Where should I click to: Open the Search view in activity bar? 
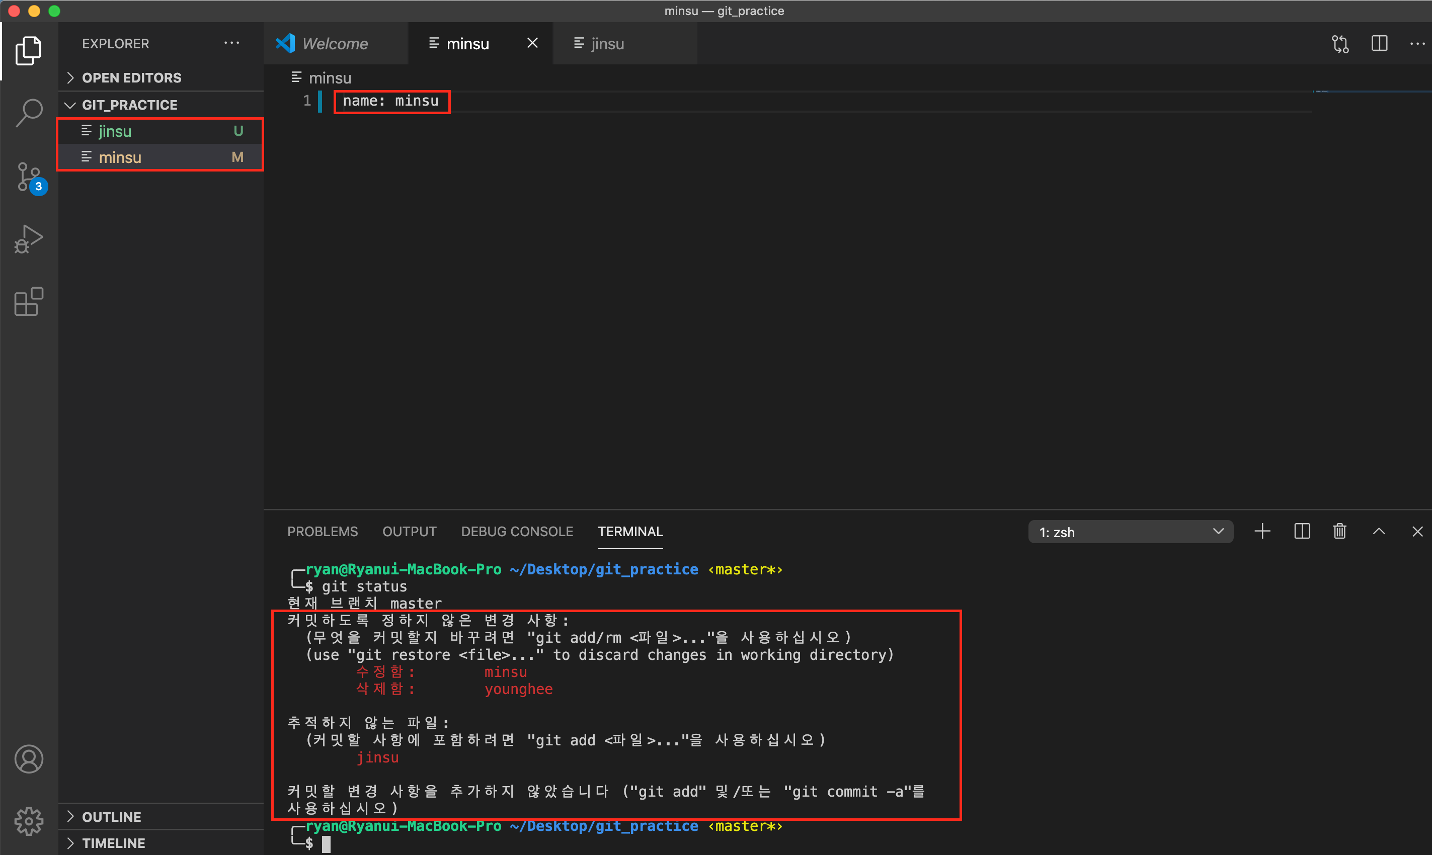(29, 112)
